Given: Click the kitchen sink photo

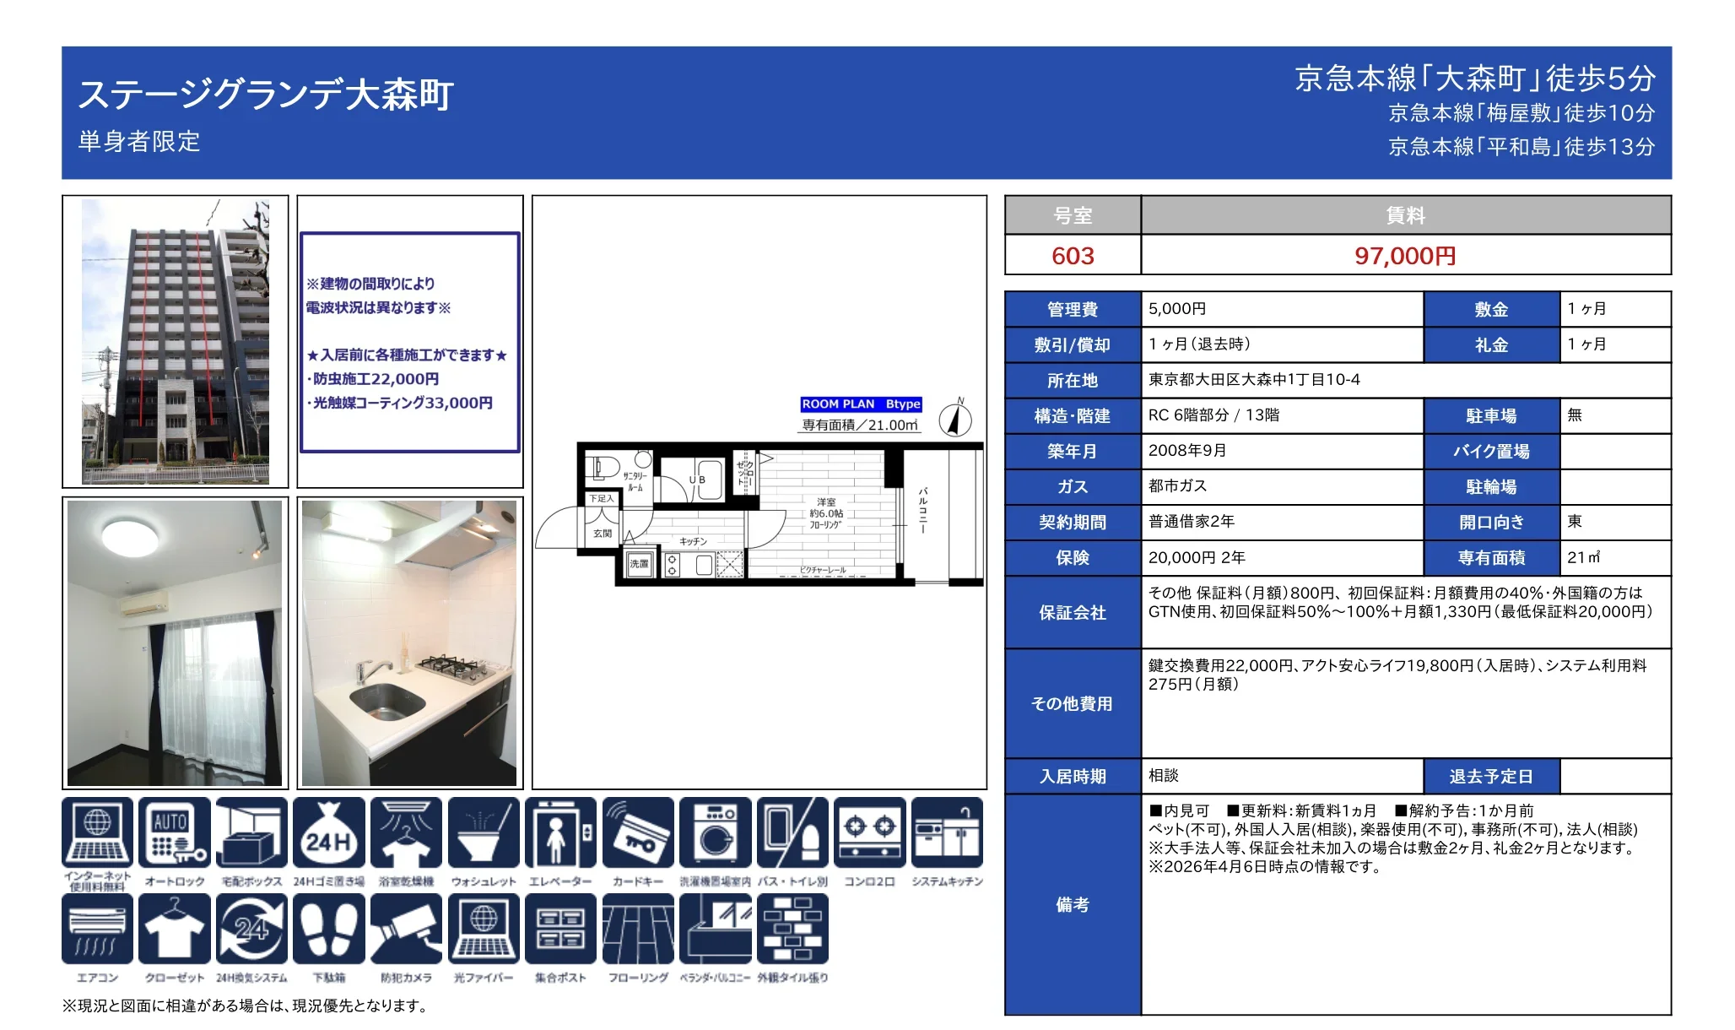Looking at the screenshot, I should coord(409,643).
